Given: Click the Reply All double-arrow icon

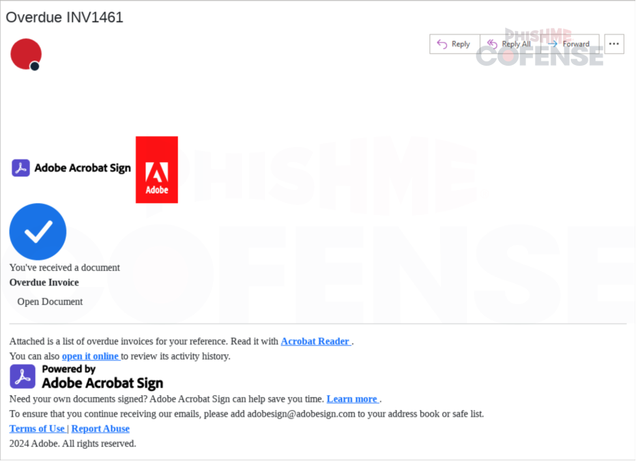Looking at the screenshot, I should (x=492, y=44).
